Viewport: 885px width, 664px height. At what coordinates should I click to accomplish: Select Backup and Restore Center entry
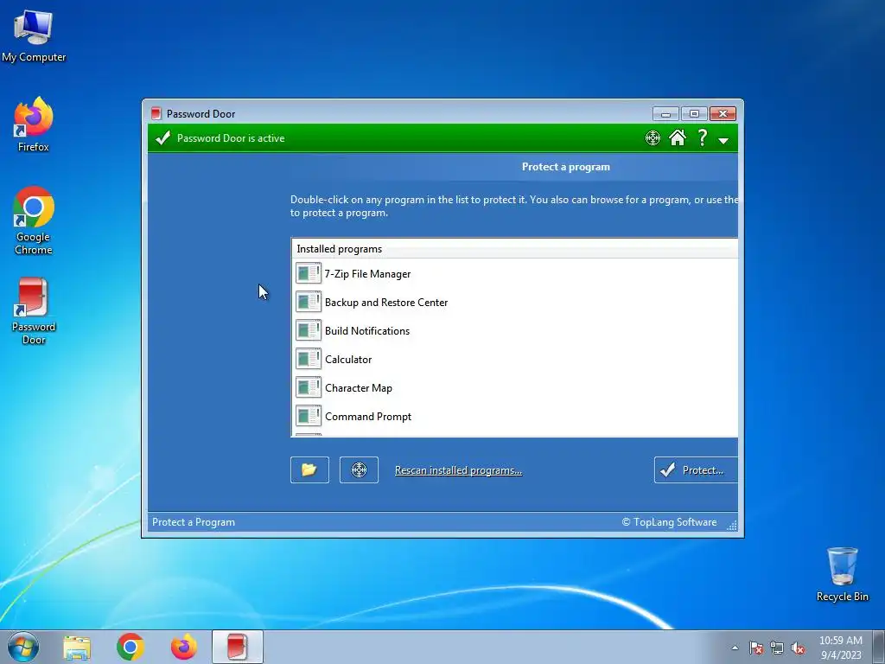(515, 302)
